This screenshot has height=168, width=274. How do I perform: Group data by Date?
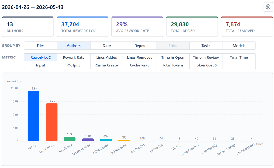pyautogui.click(x=107, y=46)
